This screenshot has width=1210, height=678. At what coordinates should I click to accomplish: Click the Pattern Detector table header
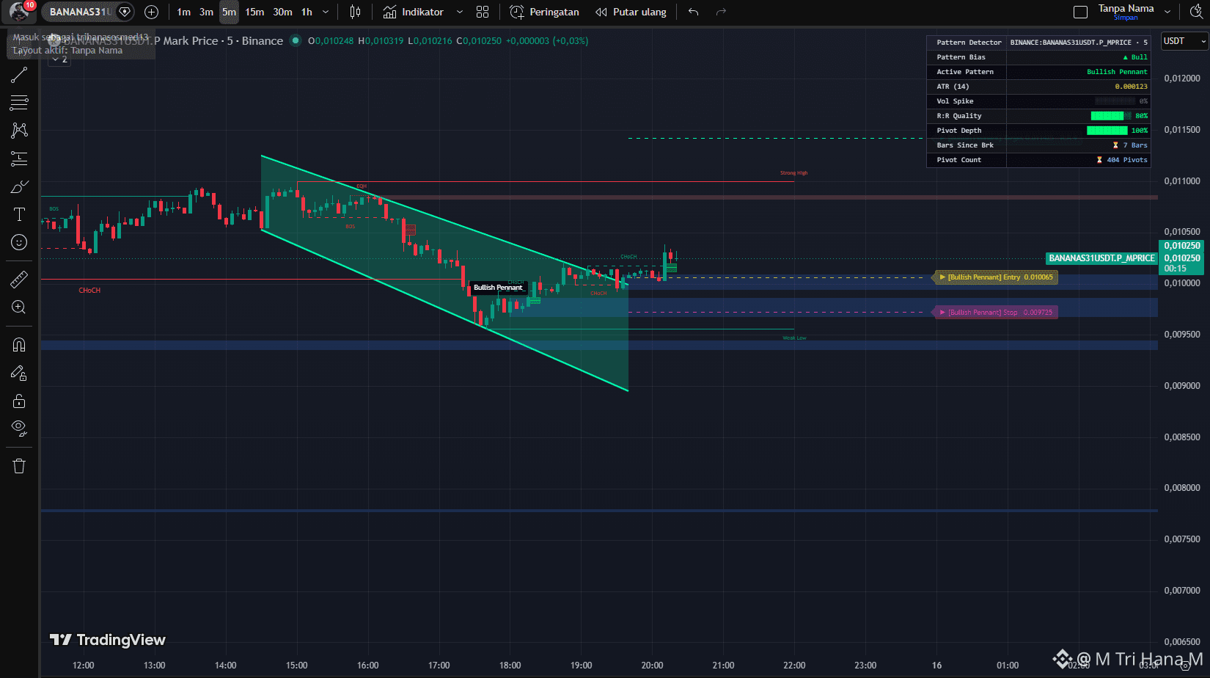pyautogui.click(x=969, y=43)
